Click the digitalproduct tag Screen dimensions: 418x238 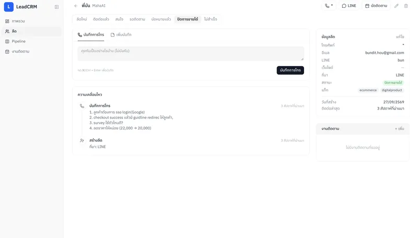[391, 90]
